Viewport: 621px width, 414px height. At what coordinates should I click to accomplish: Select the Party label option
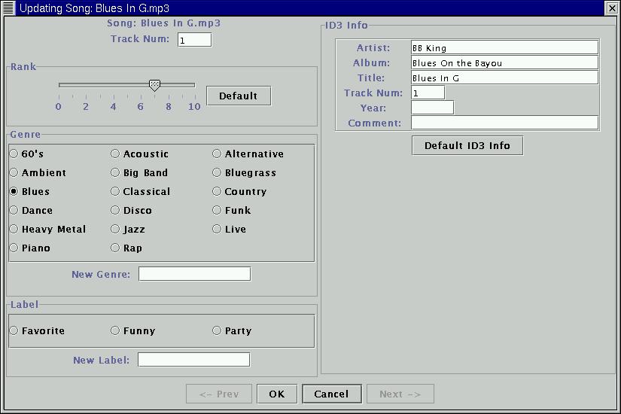[217, 330]
